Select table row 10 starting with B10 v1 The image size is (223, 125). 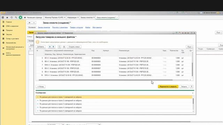point(114,75)
